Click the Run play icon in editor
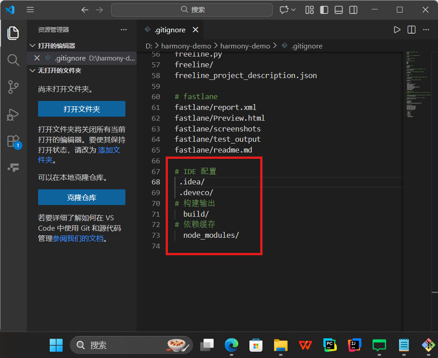 [397, 30]
